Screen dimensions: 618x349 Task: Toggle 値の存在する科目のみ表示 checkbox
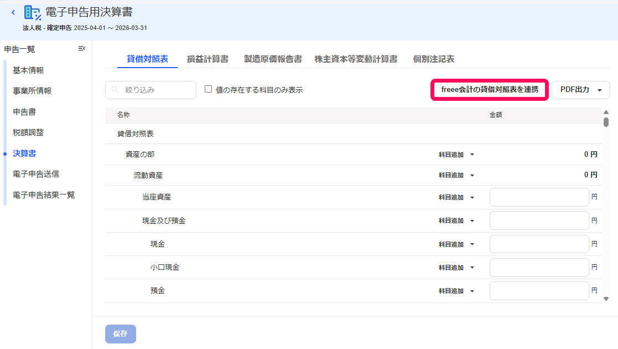(208, 89)
